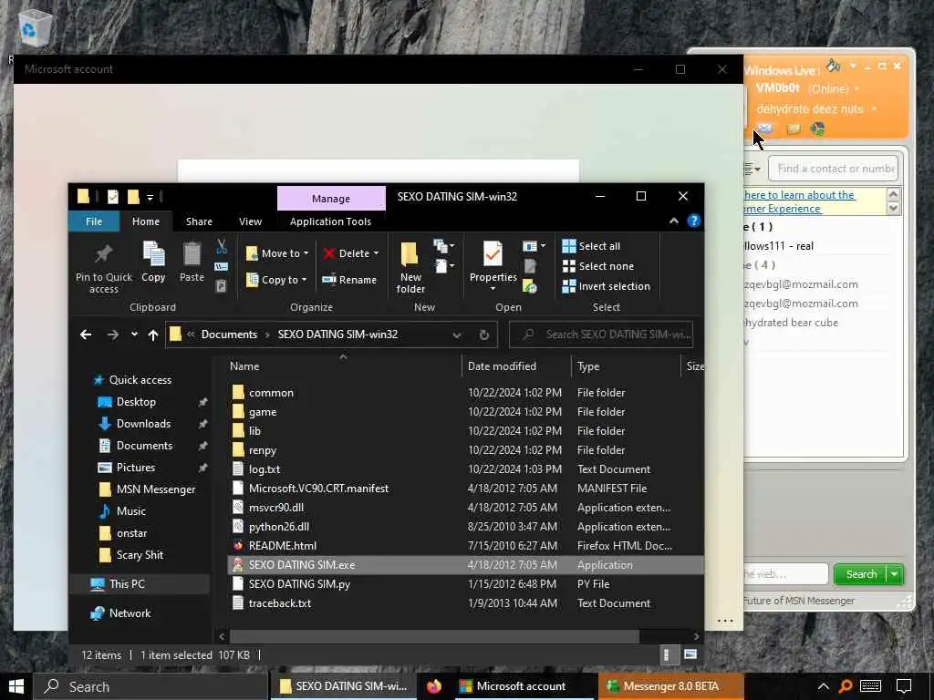Click the Windows Start button
This screenshot has height=700, width=934.
coord(16,686)
